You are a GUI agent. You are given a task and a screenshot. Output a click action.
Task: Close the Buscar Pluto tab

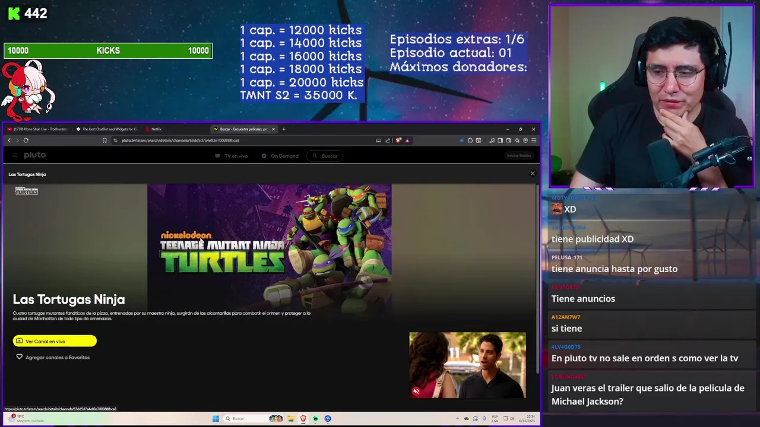tap(273, 129)
